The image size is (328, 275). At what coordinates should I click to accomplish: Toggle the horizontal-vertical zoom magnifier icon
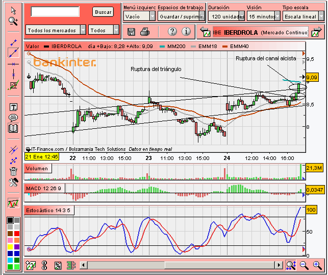[x=291, y=265]
